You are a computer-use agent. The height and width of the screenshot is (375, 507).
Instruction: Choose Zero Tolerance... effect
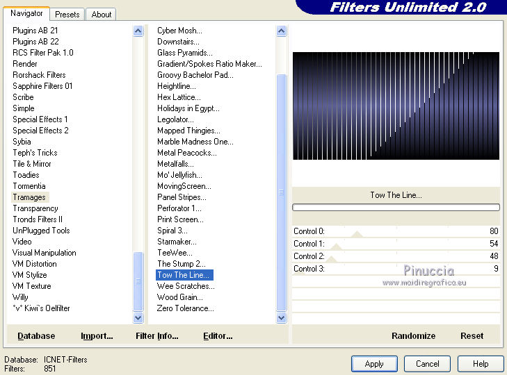(185, 308)
